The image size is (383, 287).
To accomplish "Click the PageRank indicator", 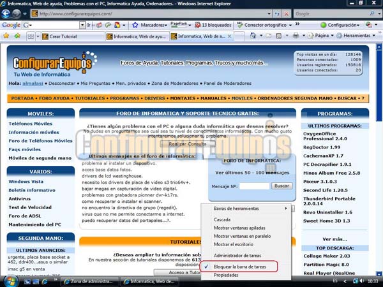I will coord(179,24).
